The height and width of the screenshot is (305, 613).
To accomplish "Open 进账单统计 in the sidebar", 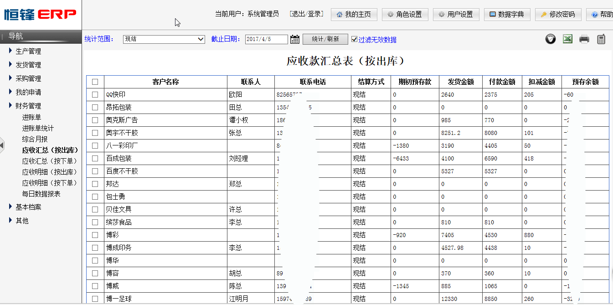I will pos(38,128).
